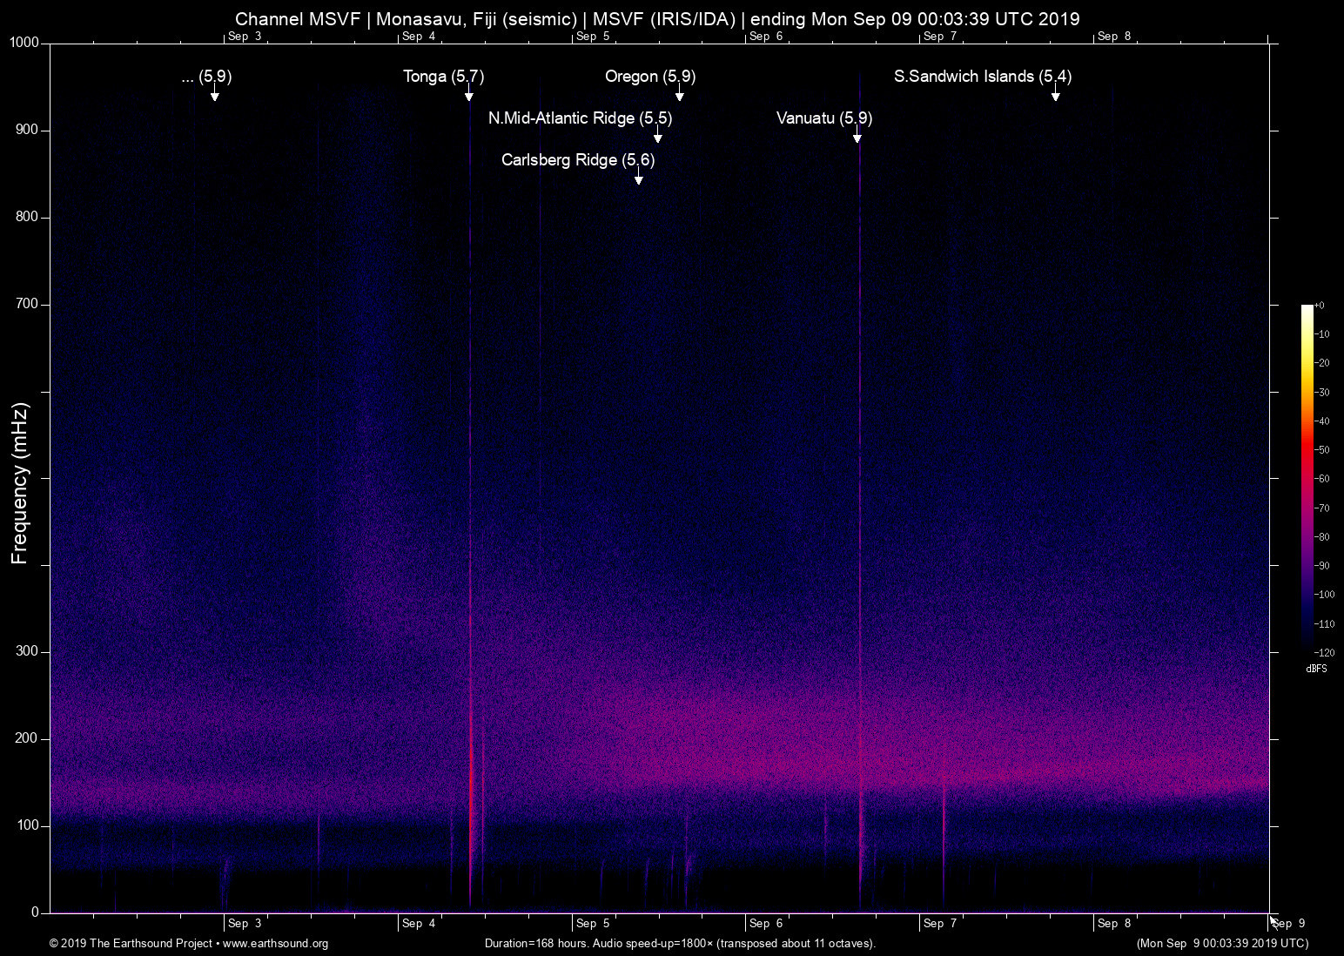This screenshot has width=1344, height=956.
Task: Click the 700 frequency axis value
Action: coord(28,305)
